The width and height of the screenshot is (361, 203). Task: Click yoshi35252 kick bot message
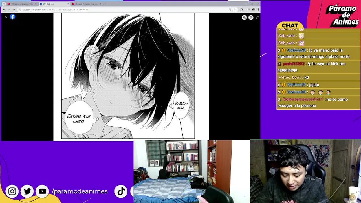tap(318, 67)
